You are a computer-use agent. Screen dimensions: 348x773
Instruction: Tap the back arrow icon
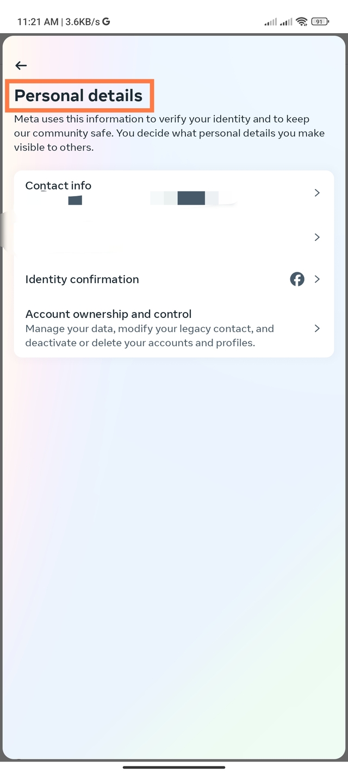21,66
